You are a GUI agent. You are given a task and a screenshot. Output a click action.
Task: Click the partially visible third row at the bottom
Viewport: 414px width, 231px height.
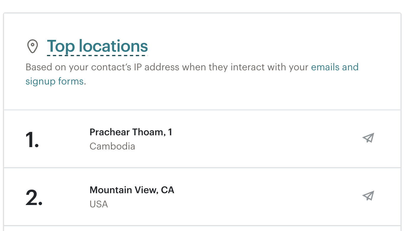[202, 228]
